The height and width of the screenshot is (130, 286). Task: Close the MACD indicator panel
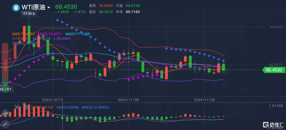(17, 107)
